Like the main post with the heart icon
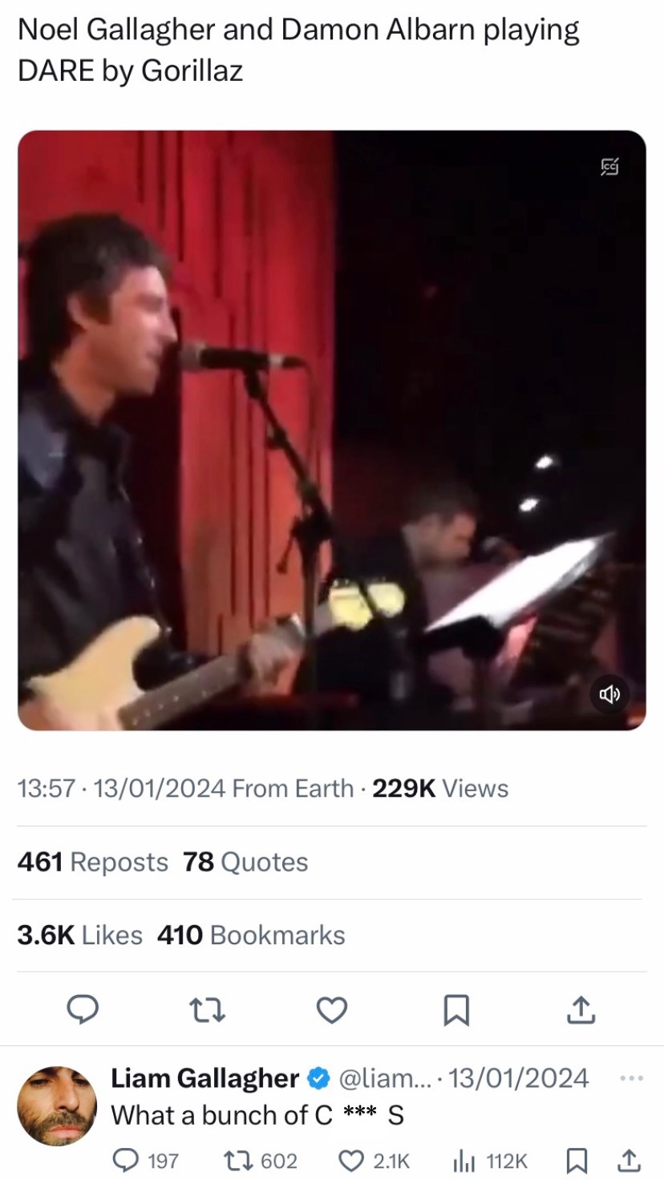Image resolution: width=664 pixels, height=1180 pixels. click(331, 1010)
